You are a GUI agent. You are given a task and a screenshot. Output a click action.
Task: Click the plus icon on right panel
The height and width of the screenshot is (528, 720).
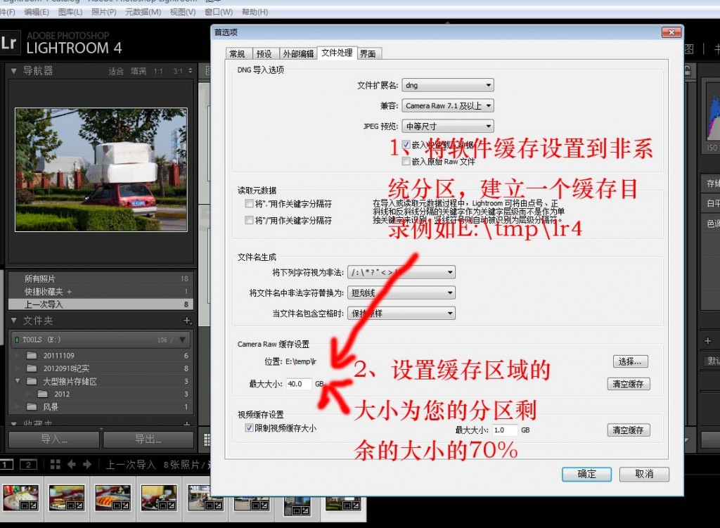[x=707, y=341]
